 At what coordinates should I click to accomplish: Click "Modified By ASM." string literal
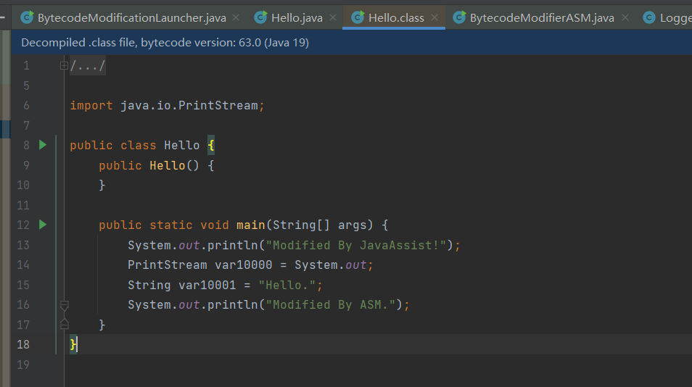331,304
